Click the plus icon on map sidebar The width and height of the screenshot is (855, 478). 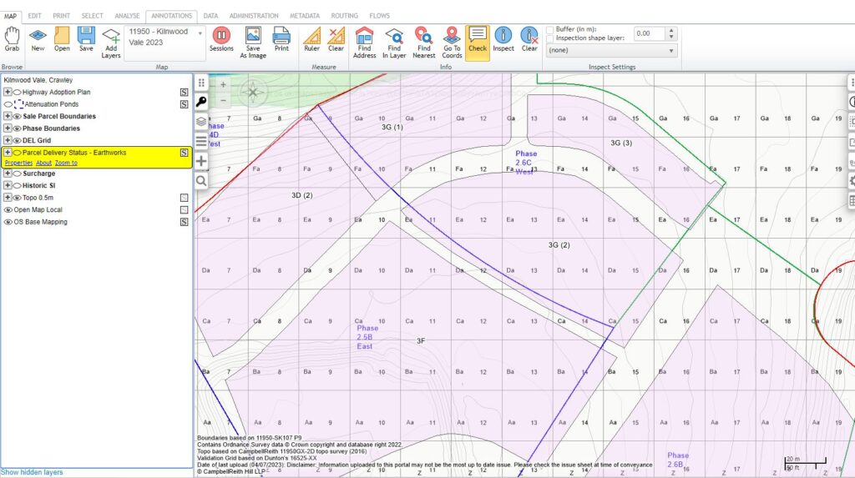point(201,161)
